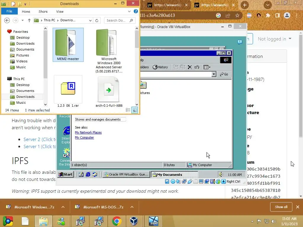Refresh the Downloads folder view

[x=97, y=20]
